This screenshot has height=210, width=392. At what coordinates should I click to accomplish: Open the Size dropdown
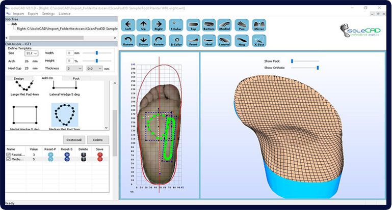point(31,53)
